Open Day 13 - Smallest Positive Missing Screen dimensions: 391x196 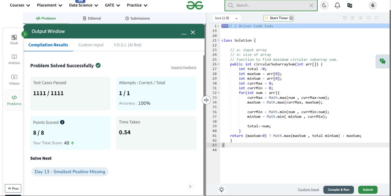[70, 172]
